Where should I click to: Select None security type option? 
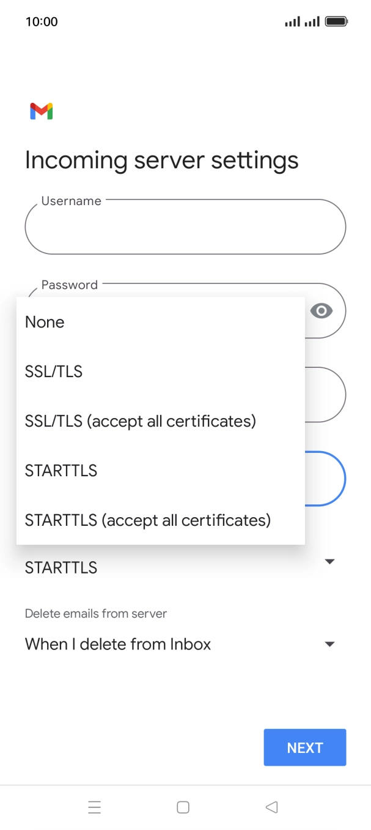pyautogui.click(x=45, y=322)
